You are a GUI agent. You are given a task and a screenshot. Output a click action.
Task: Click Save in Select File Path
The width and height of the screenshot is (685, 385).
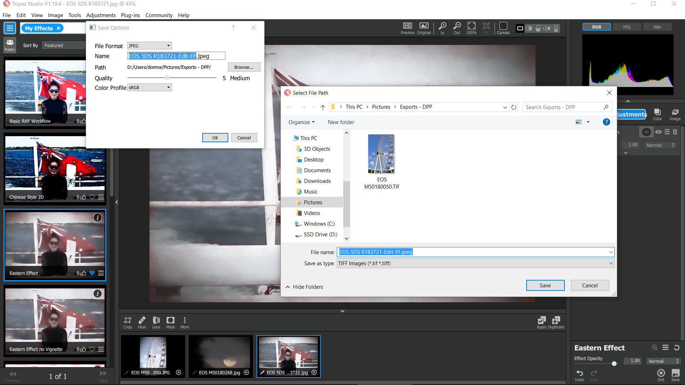[545, 286]
